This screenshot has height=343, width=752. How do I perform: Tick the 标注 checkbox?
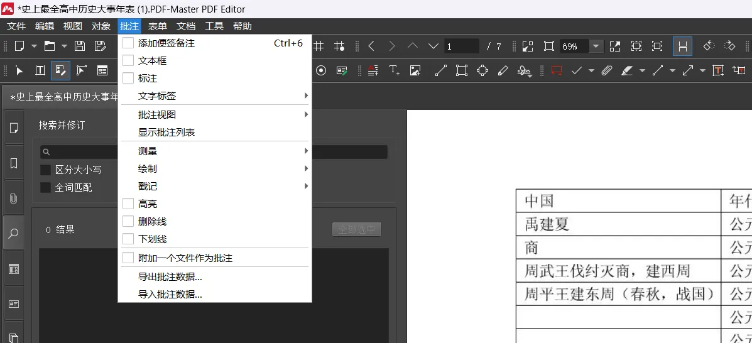[x=128, y=78]
